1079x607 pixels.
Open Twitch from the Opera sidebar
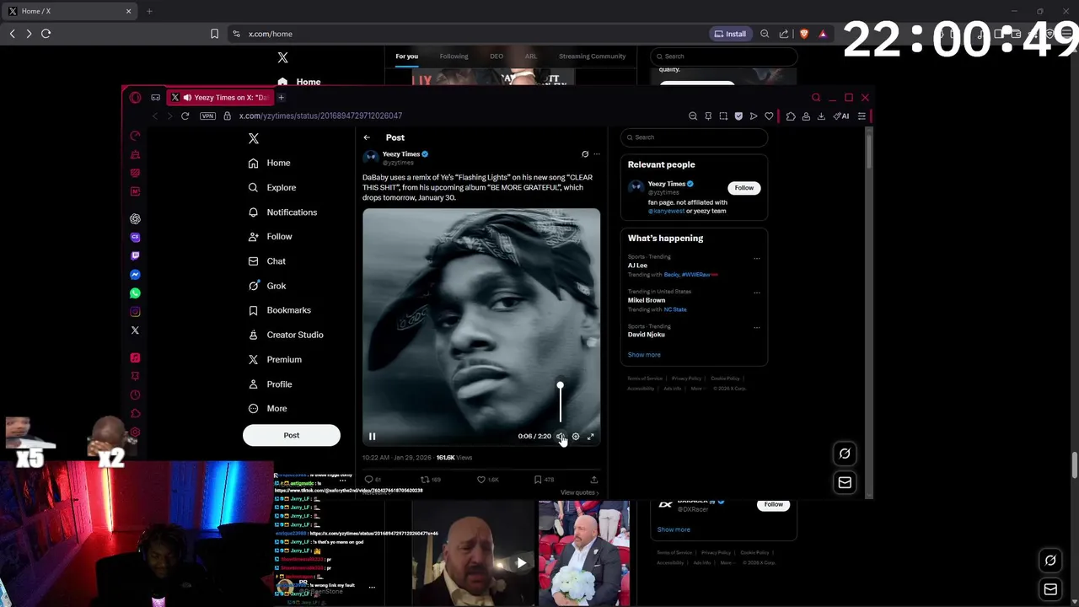135,256
